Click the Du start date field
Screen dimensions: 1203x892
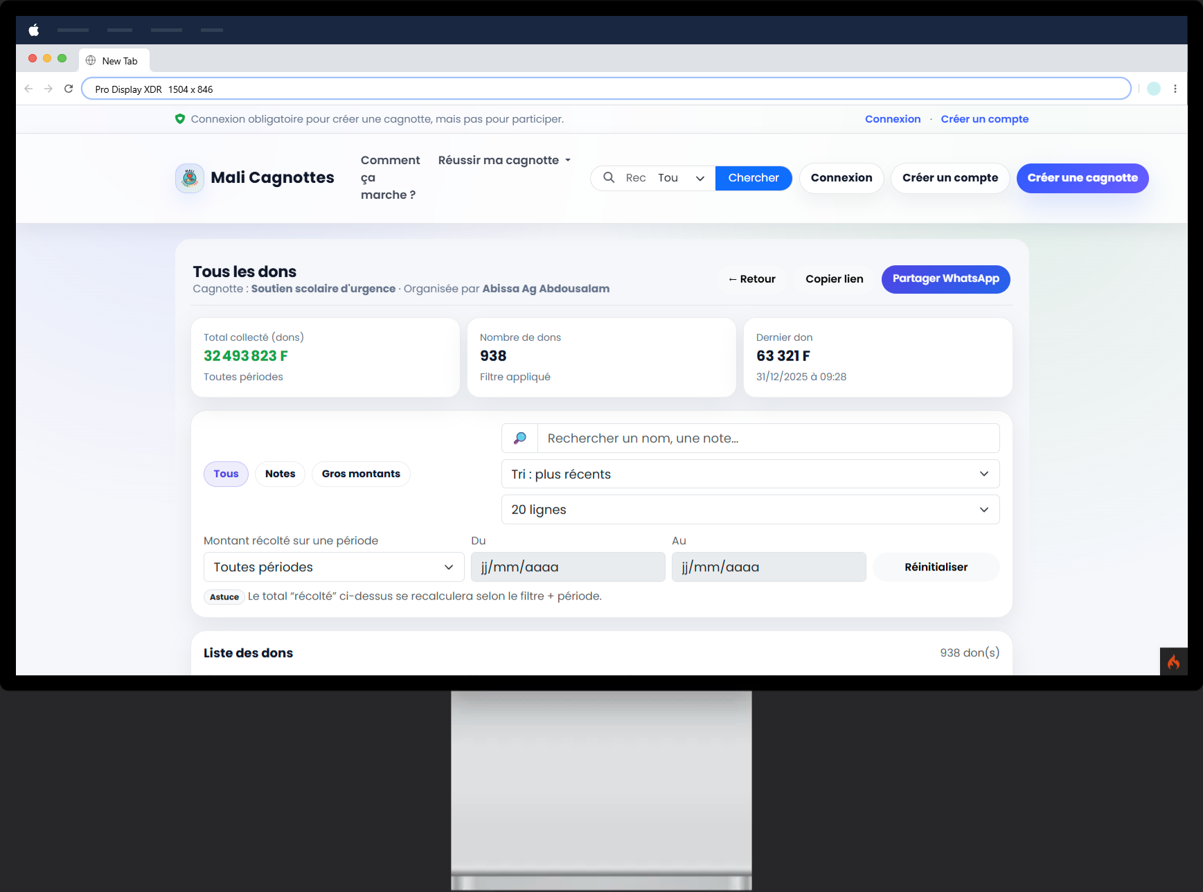pos(567,567)
